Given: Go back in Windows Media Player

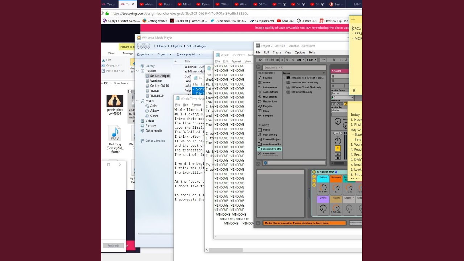Looking at the screenshot, I should pos(140,46).
